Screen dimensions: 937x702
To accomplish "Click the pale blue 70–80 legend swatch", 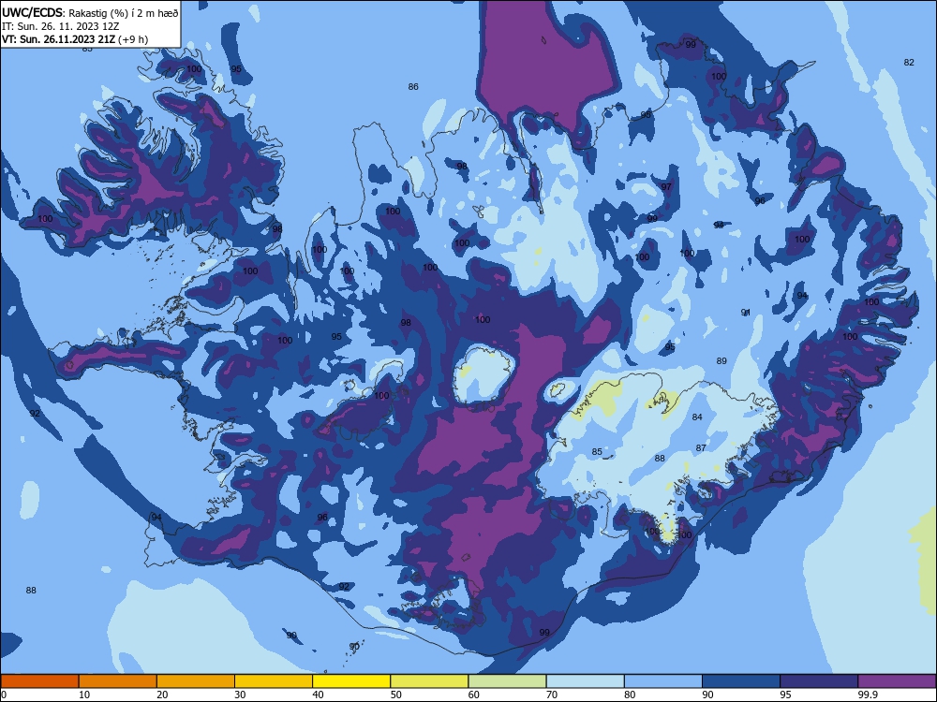I will (585, 681).
